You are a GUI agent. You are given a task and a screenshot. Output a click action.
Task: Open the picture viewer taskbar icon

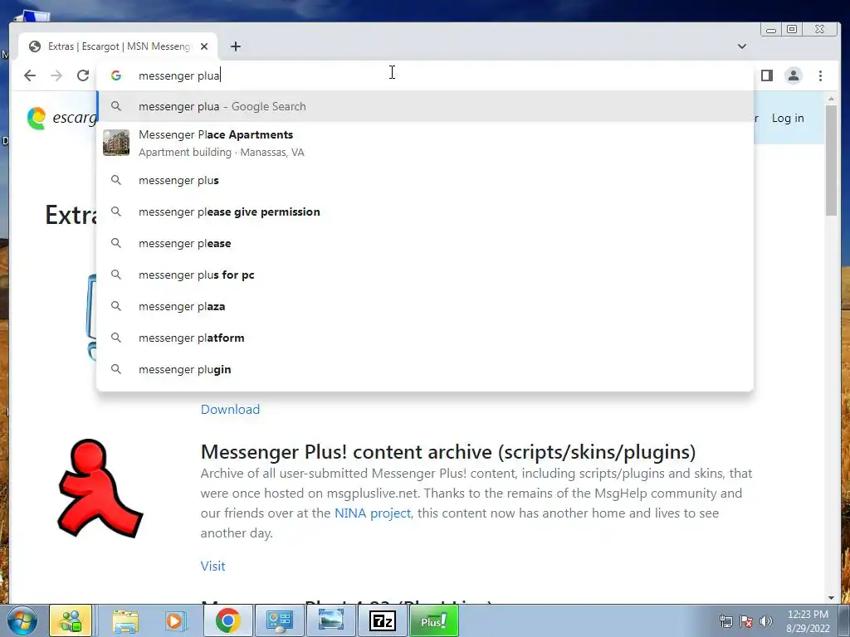click(x=330, y=620)
